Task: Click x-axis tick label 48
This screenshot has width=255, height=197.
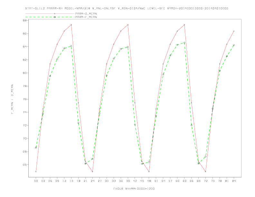Action: click(149, 181)
